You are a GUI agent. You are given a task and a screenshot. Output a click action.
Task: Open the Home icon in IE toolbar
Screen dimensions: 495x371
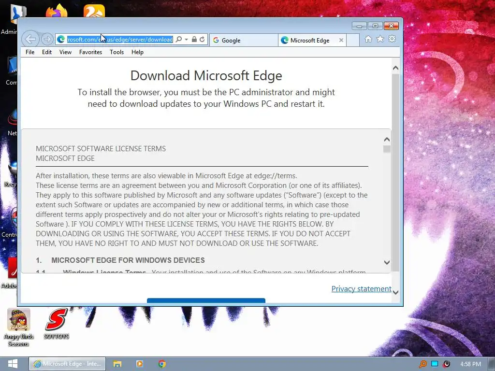pyautogui.click(x=368, y=39)
